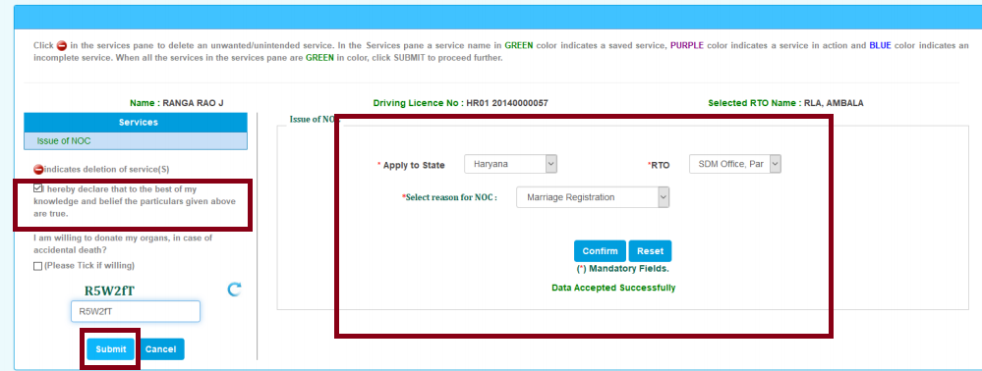
Task: Click the Confirm button
Action: coord(600,251)
